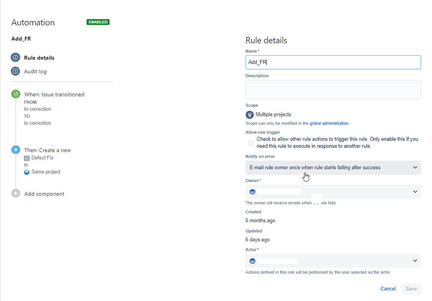Click the Multiple projects text

pyautogui.click(x=273, y=115)
